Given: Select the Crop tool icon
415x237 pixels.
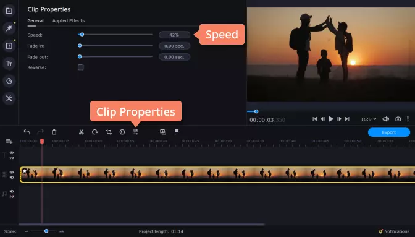Looking at the screenshot, I should [x=109, y=132].
